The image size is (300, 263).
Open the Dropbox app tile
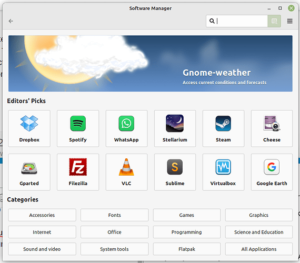coord(29,128)
